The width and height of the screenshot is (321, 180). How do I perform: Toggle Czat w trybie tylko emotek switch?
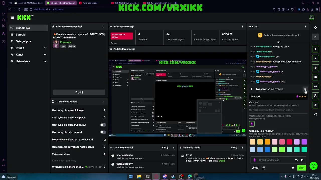pos(103,132)
